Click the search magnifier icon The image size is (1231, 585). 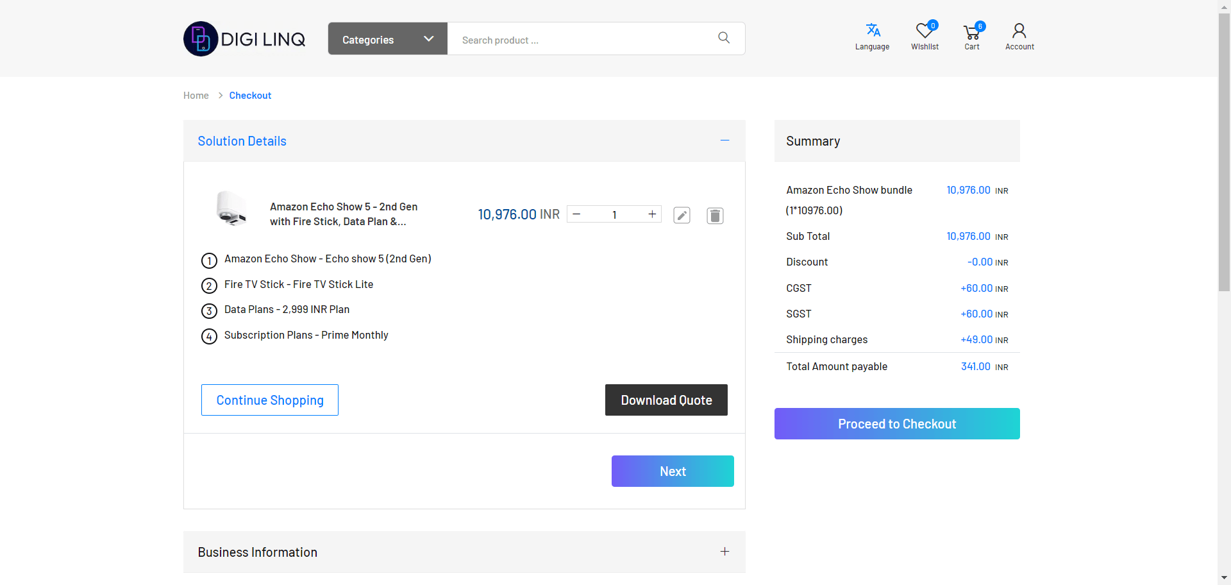click(724, 38)
